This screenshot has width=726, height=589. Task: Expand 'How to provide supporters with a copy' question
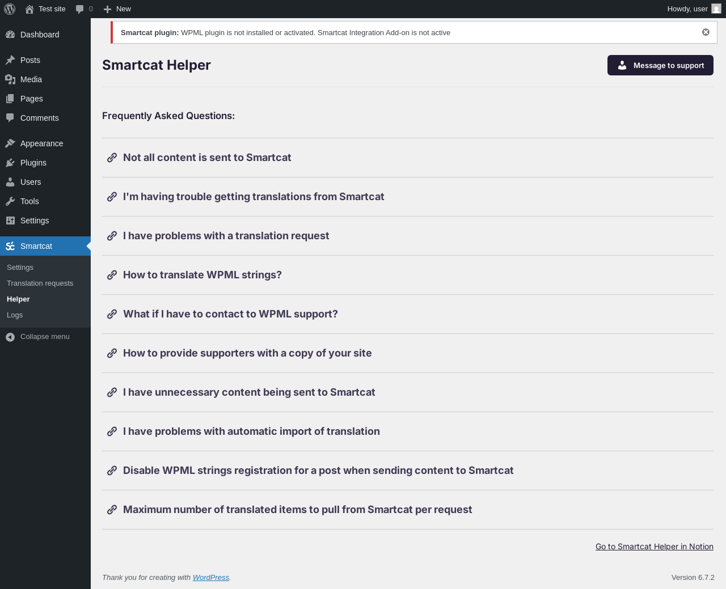pyautogui.click(x=247, y=353)
